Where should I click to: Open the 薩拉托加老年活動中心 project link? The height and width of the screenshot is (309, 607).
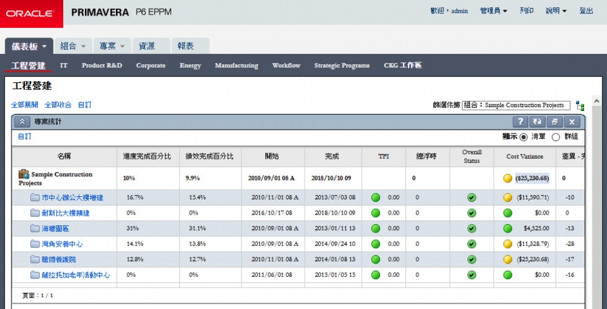pyautogui.click(x=76, y=275)
